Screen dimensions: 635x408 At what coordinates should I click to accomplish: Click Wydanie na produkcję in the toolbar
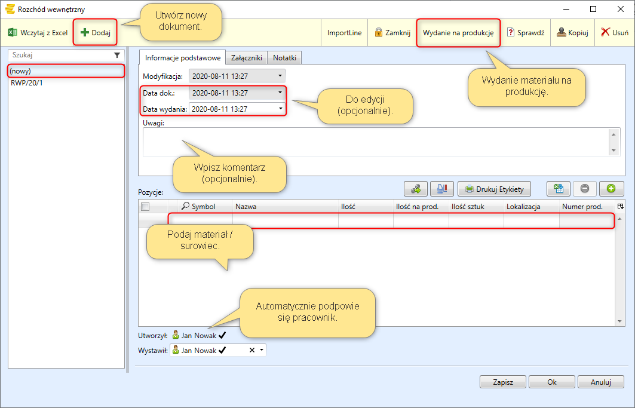coord(458,33)
